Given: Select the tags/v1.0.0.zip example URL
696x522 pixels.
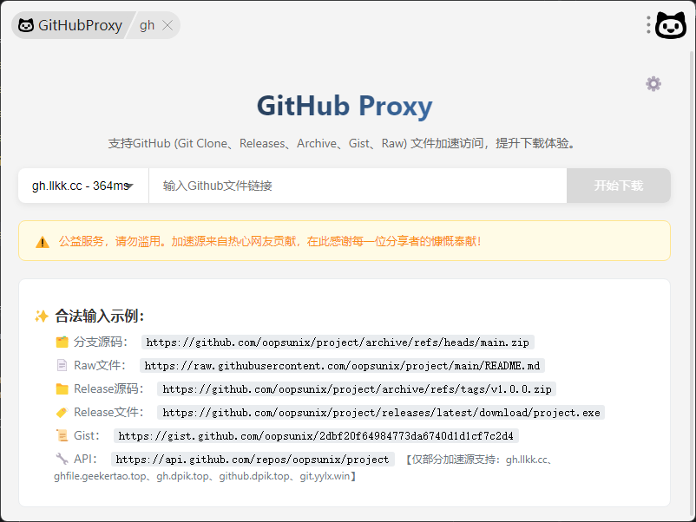Looking at the screenshot, I should tap(357, 389).
